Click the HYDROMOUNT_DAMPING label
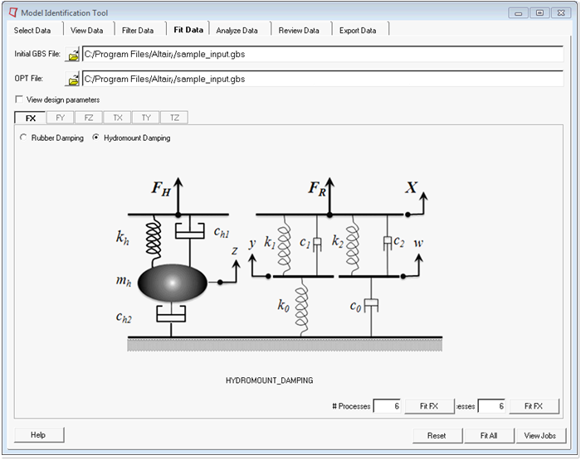This screenshot has height=460, width=581. (270, 380)
